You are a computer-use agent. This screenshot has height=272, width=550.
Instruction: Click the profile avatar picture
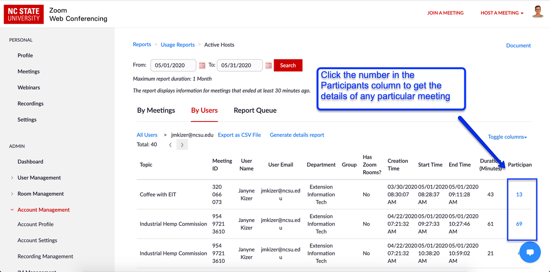coord(537,12)
